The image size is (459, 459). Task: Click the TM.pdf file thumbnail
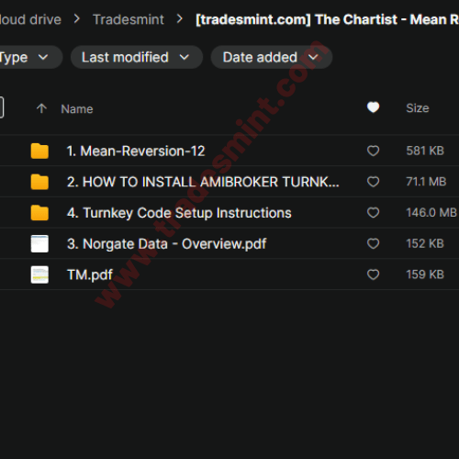click(x=39, y=274)
